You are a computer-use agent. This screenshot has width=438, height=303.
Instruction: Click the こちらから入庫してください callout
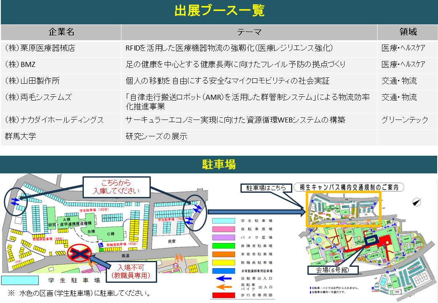[116, 187]
